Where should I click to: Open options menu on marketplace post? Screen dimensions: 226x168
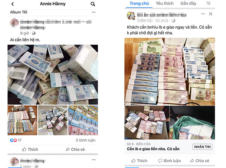coord(203,14)
